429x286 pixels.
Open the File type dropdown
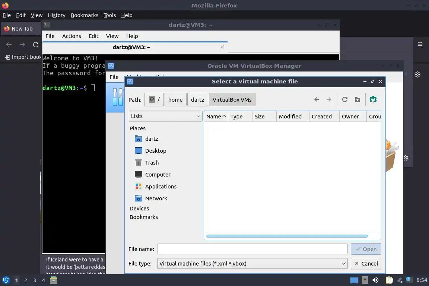[x=252, y=264]
